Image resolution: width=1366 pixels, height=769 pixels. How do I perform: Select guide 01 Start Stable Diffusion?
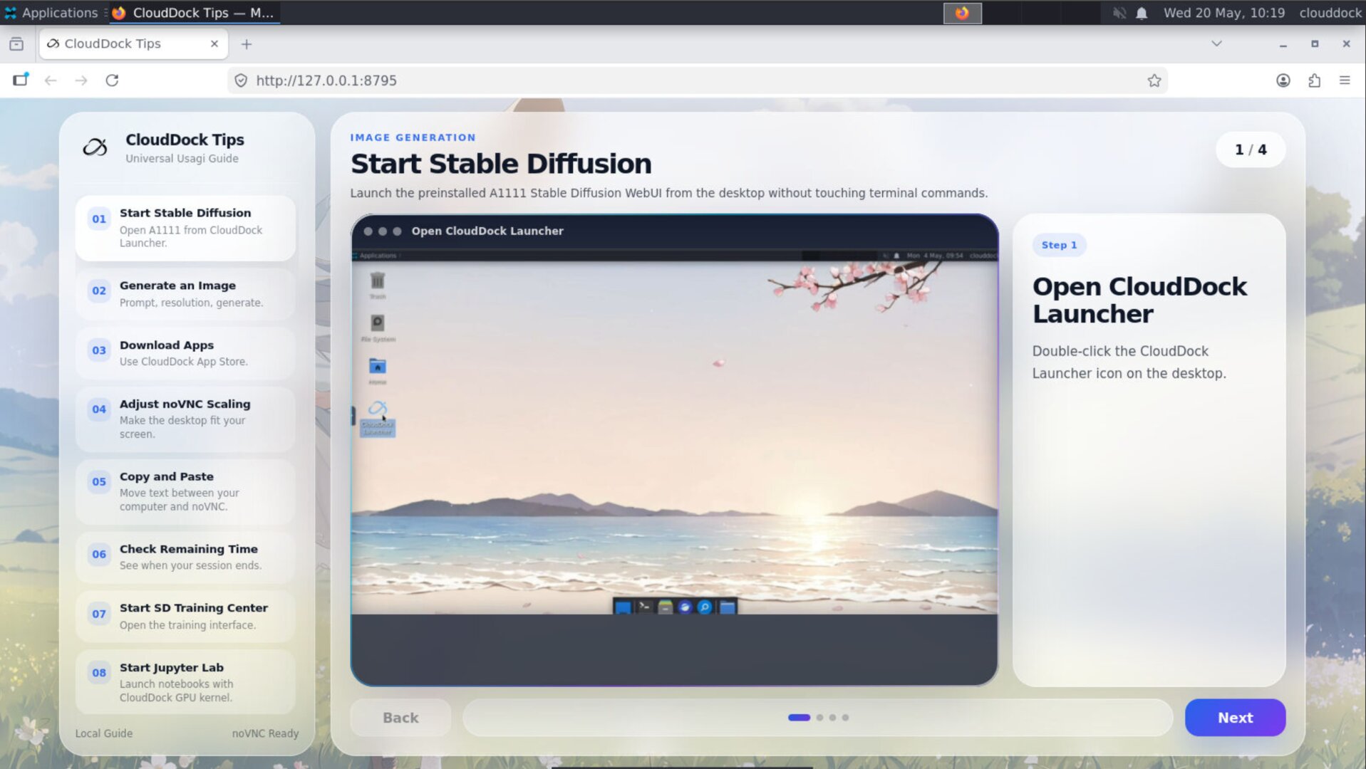pos(185,228)
